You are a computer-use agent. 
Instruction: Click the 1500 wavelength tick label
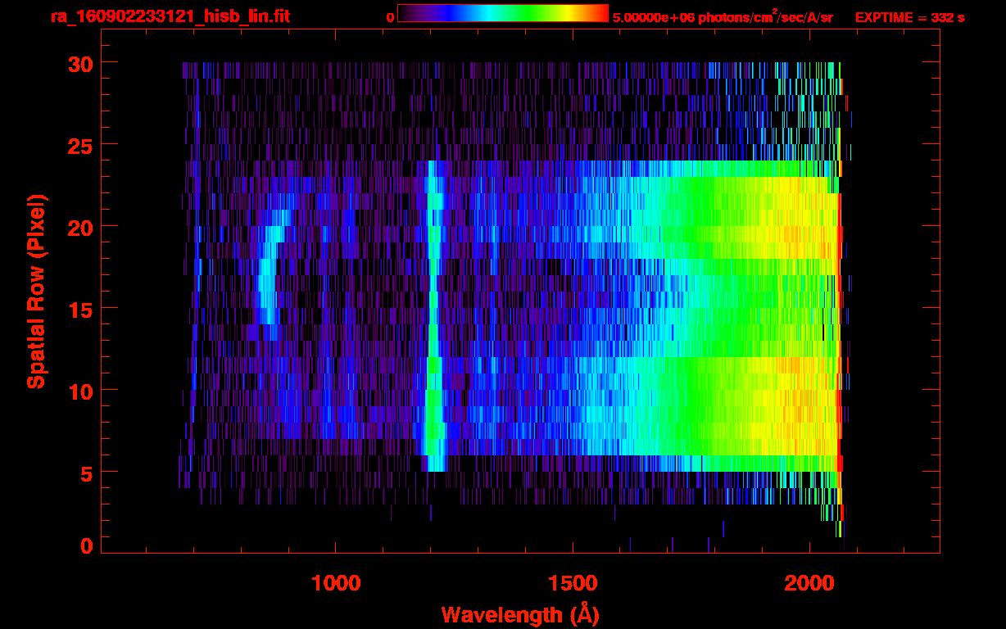[x=573, y=583]
